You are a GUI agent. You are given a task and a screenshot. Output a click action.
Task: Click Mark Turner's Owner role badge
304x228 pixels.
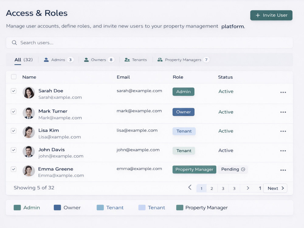[183, 112]
